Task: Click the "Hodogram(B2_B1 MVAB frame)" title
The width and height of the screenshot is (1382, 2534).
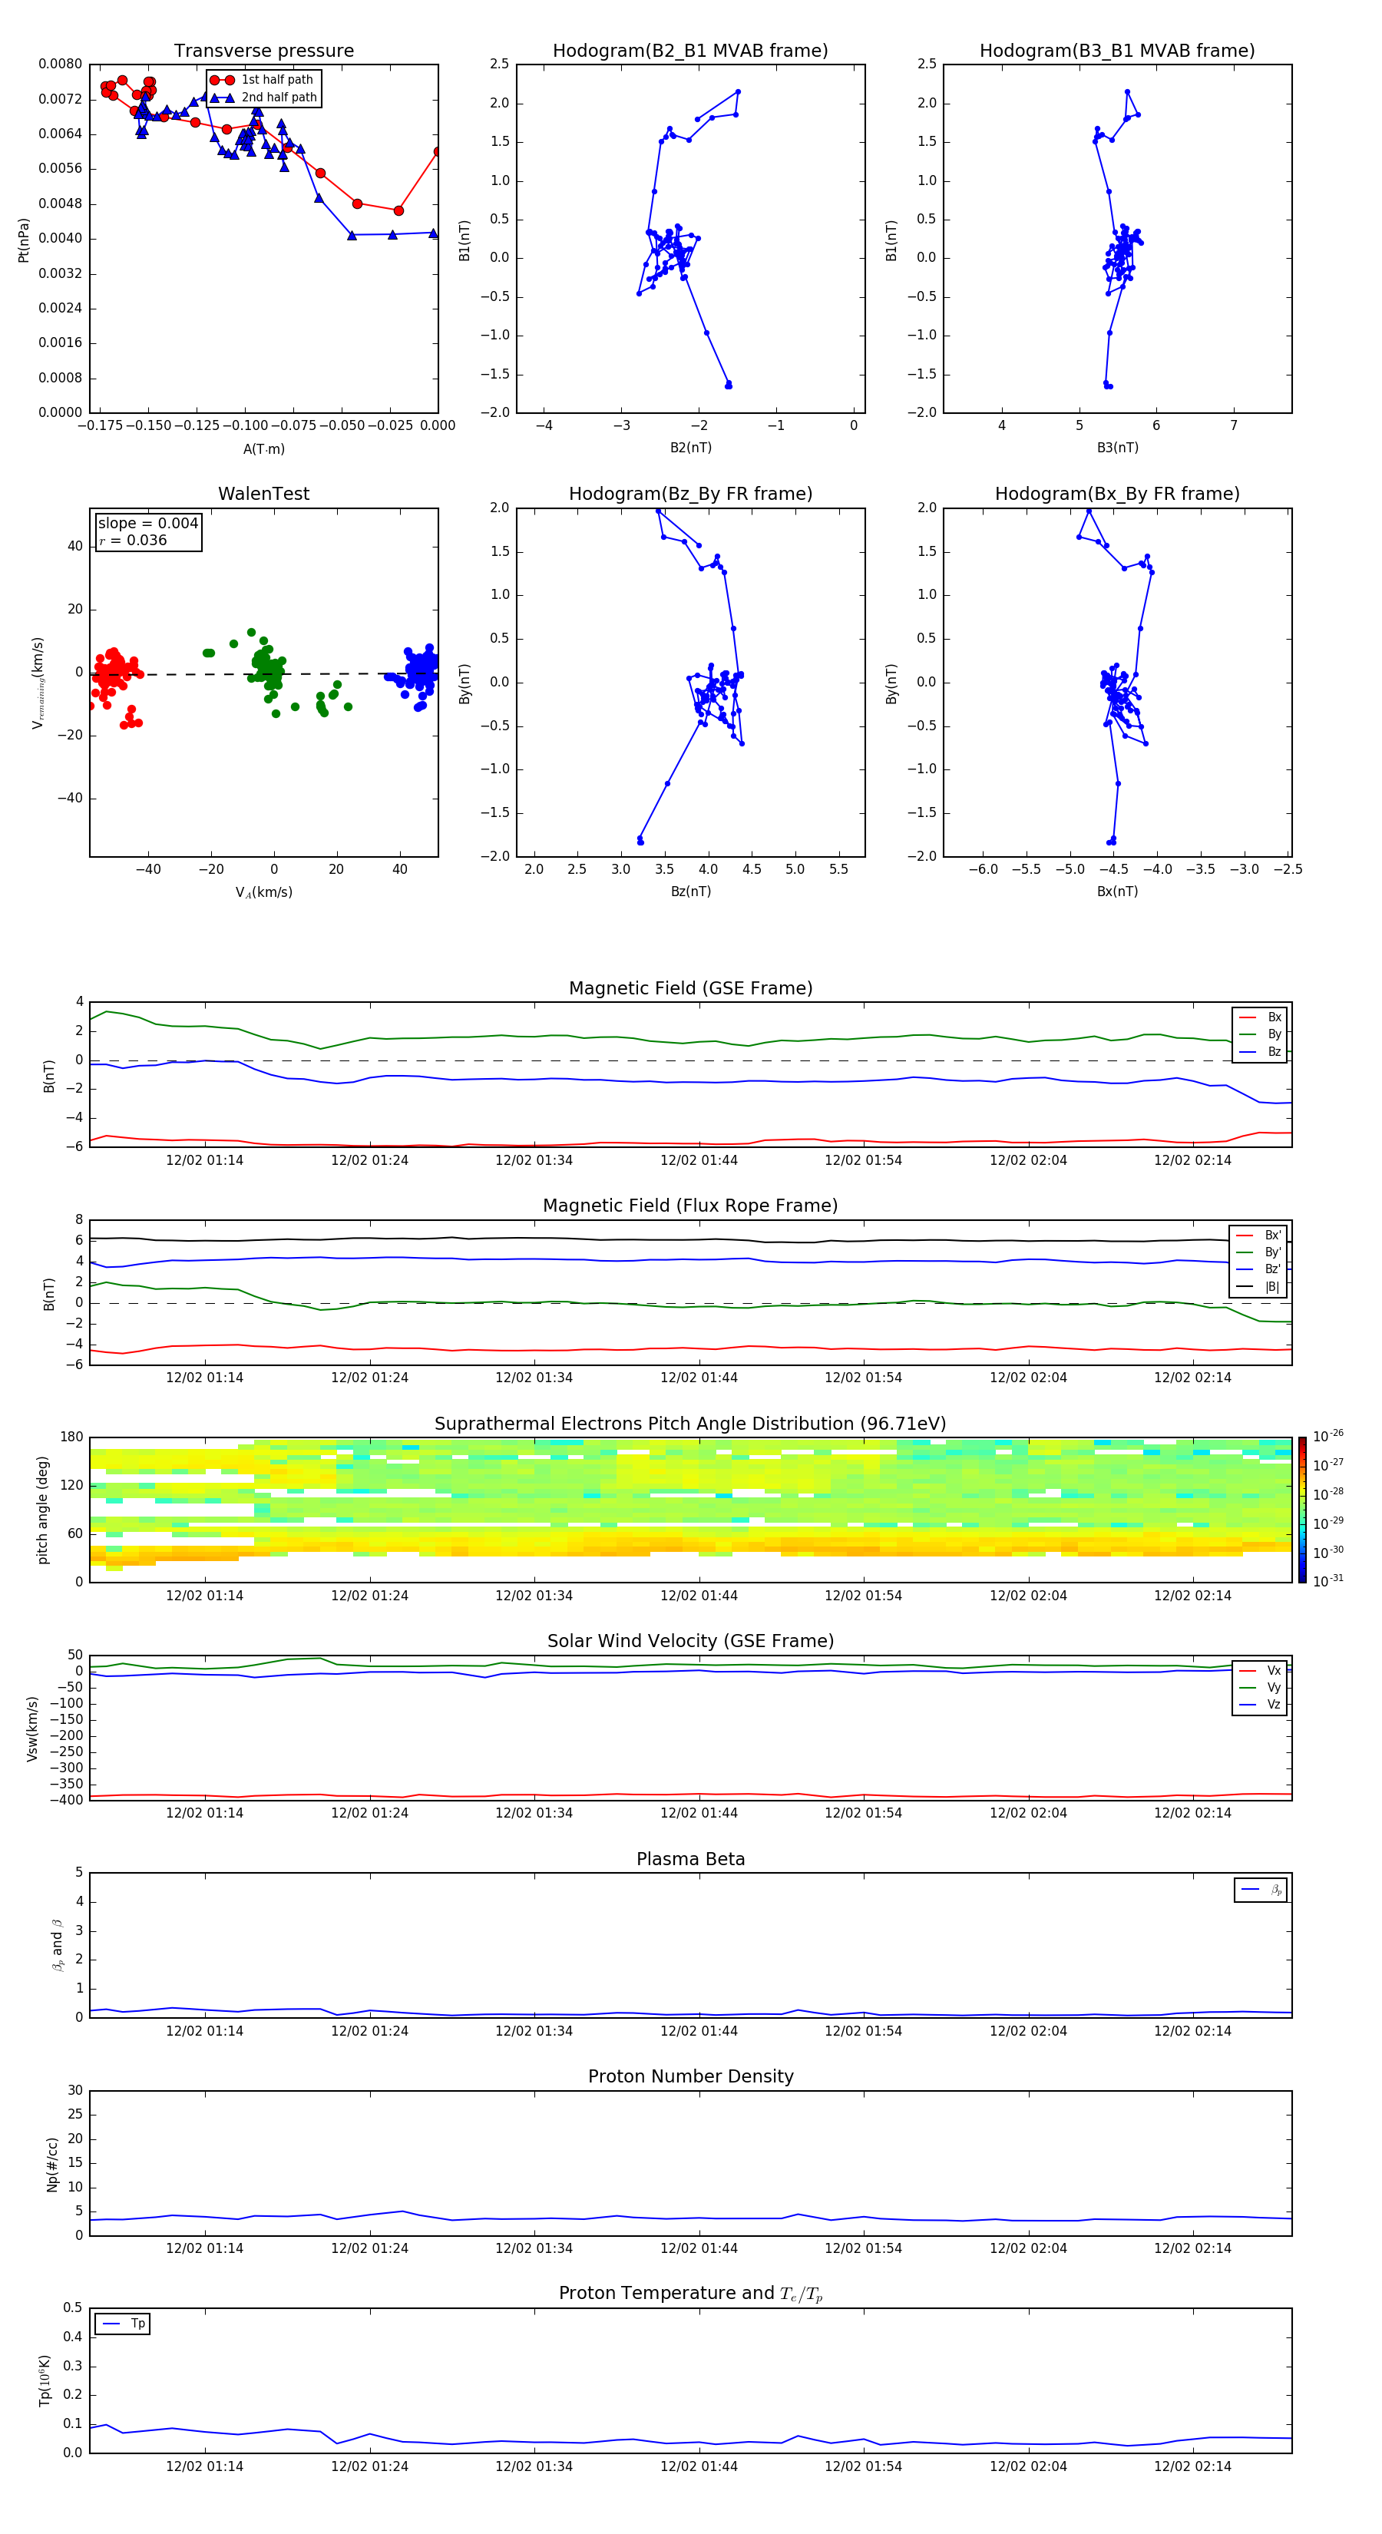Action: pos(690,50)
